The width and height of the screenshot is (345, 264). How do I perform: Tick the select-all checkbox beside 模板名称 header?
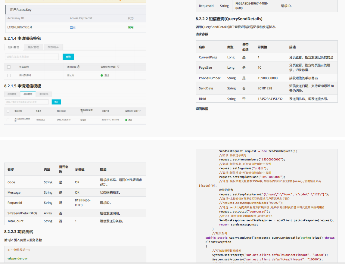(8, 111)
